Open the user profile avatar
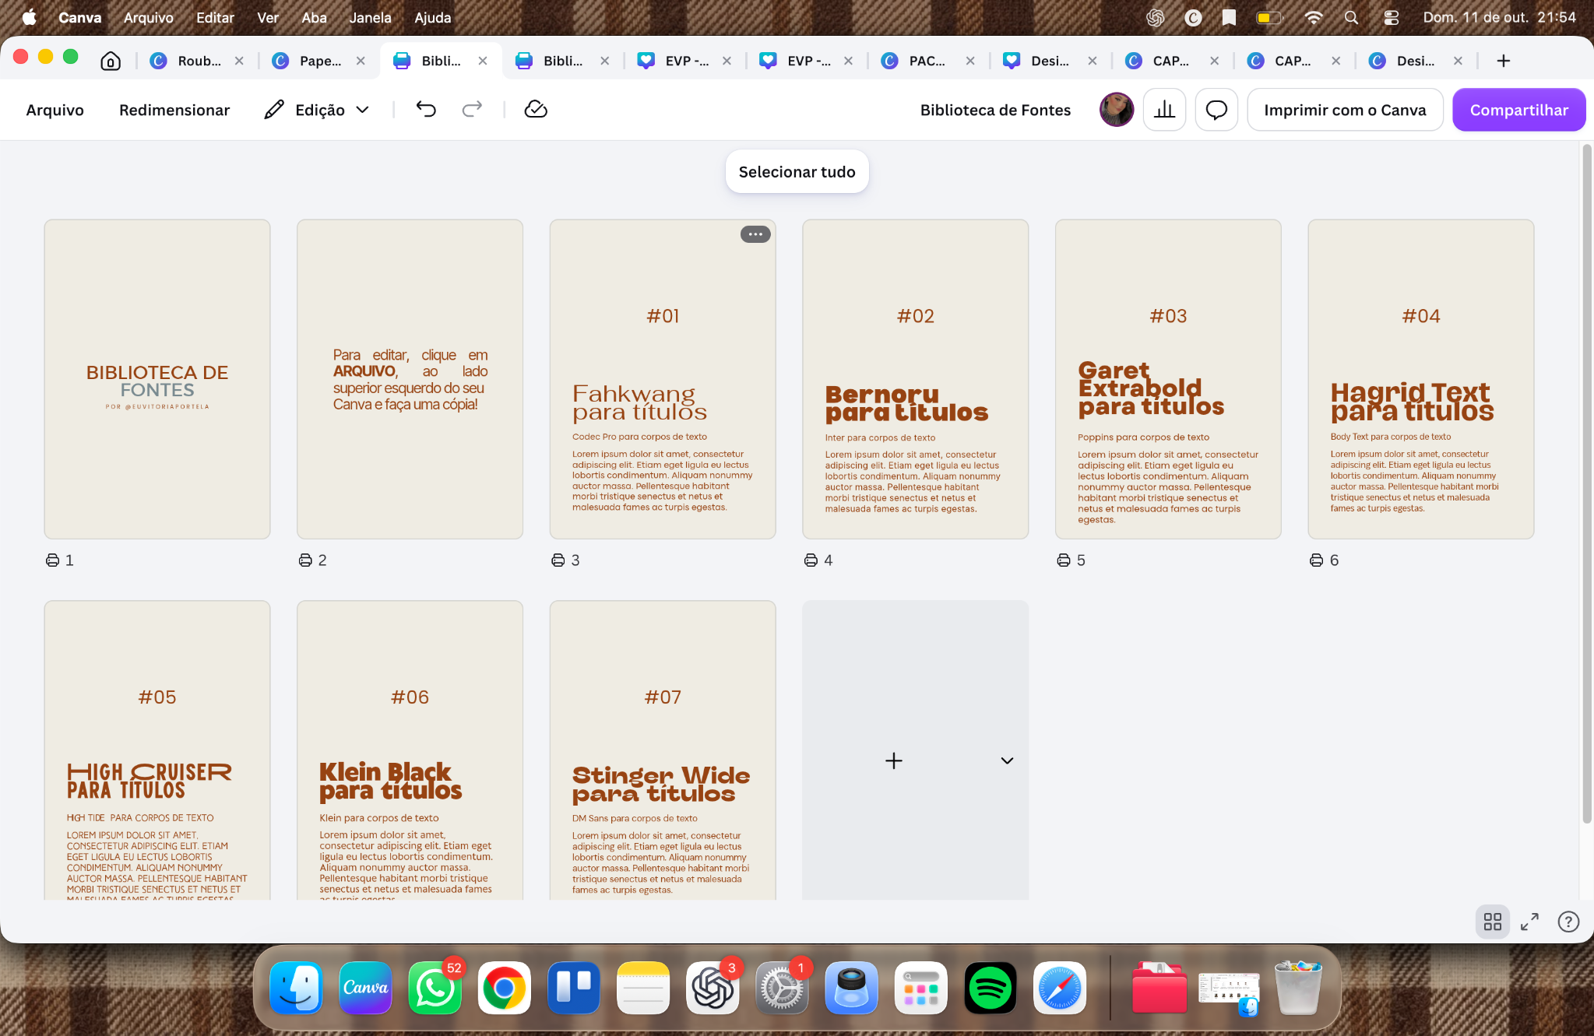The width and height of the screenshot is (1594, 1036). coord(1116,110)
